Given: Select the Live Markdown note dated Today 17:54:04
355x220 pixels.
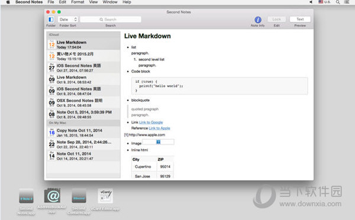Looking at the screenshot, I should [83, 44].
